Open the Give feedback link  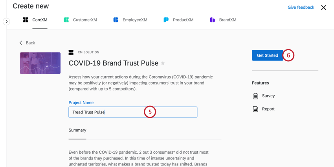coord(301,7)
